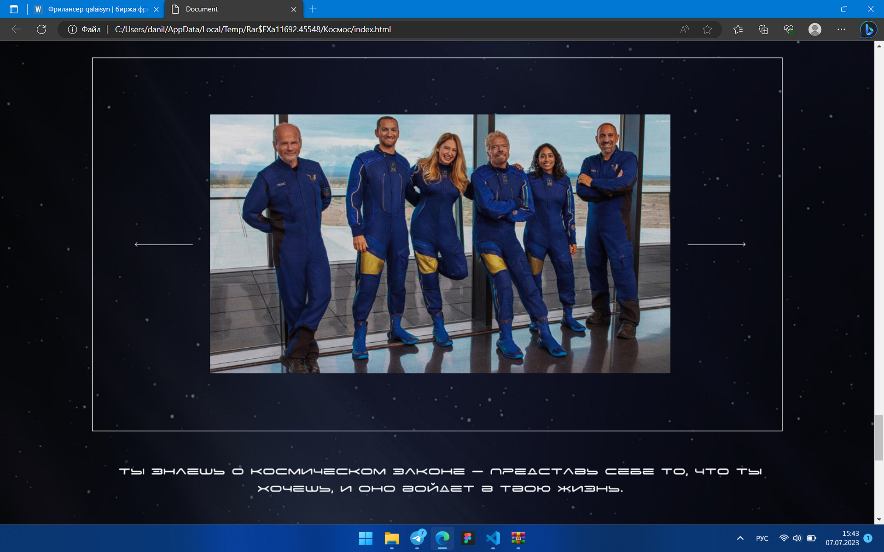Select the Document tab
This screenshot has height=552, width=884.
tap(233, 9)
